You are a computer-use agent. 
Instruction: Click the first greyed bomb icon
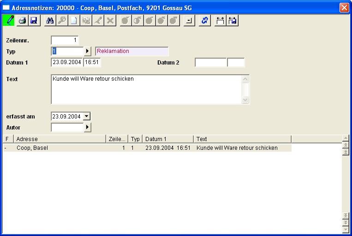[125, 20]
